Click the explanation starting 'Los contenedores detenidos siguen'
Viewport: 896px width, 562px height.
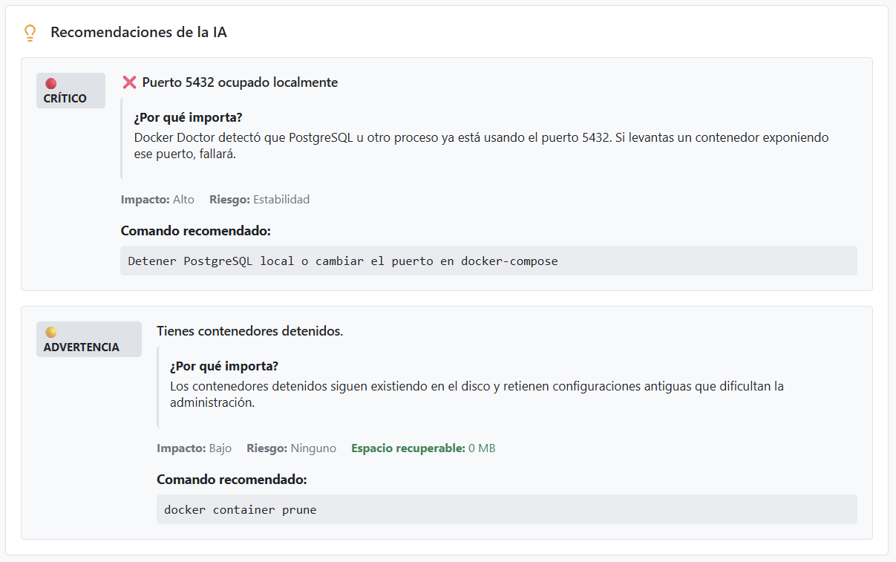[x=477, y=395]
